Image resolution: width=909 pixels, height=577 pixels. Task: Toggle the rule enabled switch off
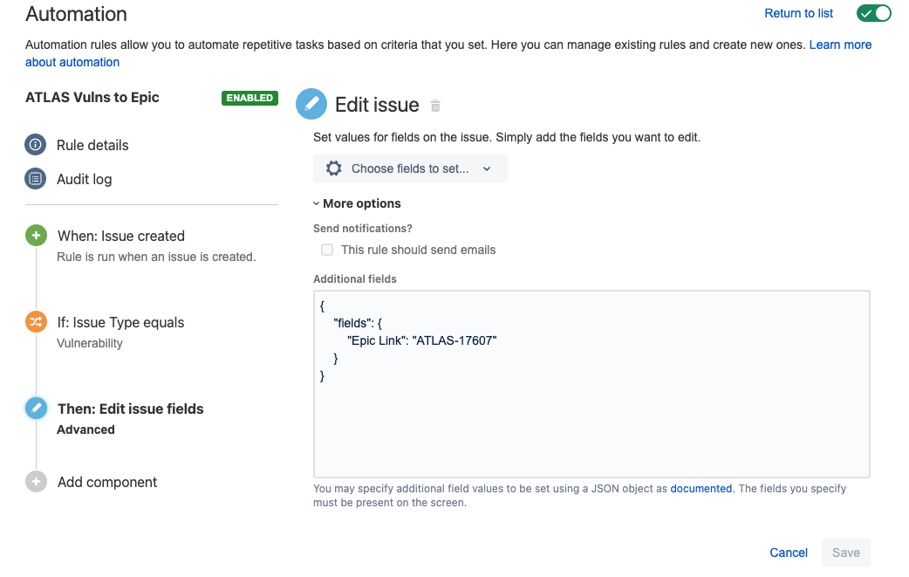[x=873, y=13]
